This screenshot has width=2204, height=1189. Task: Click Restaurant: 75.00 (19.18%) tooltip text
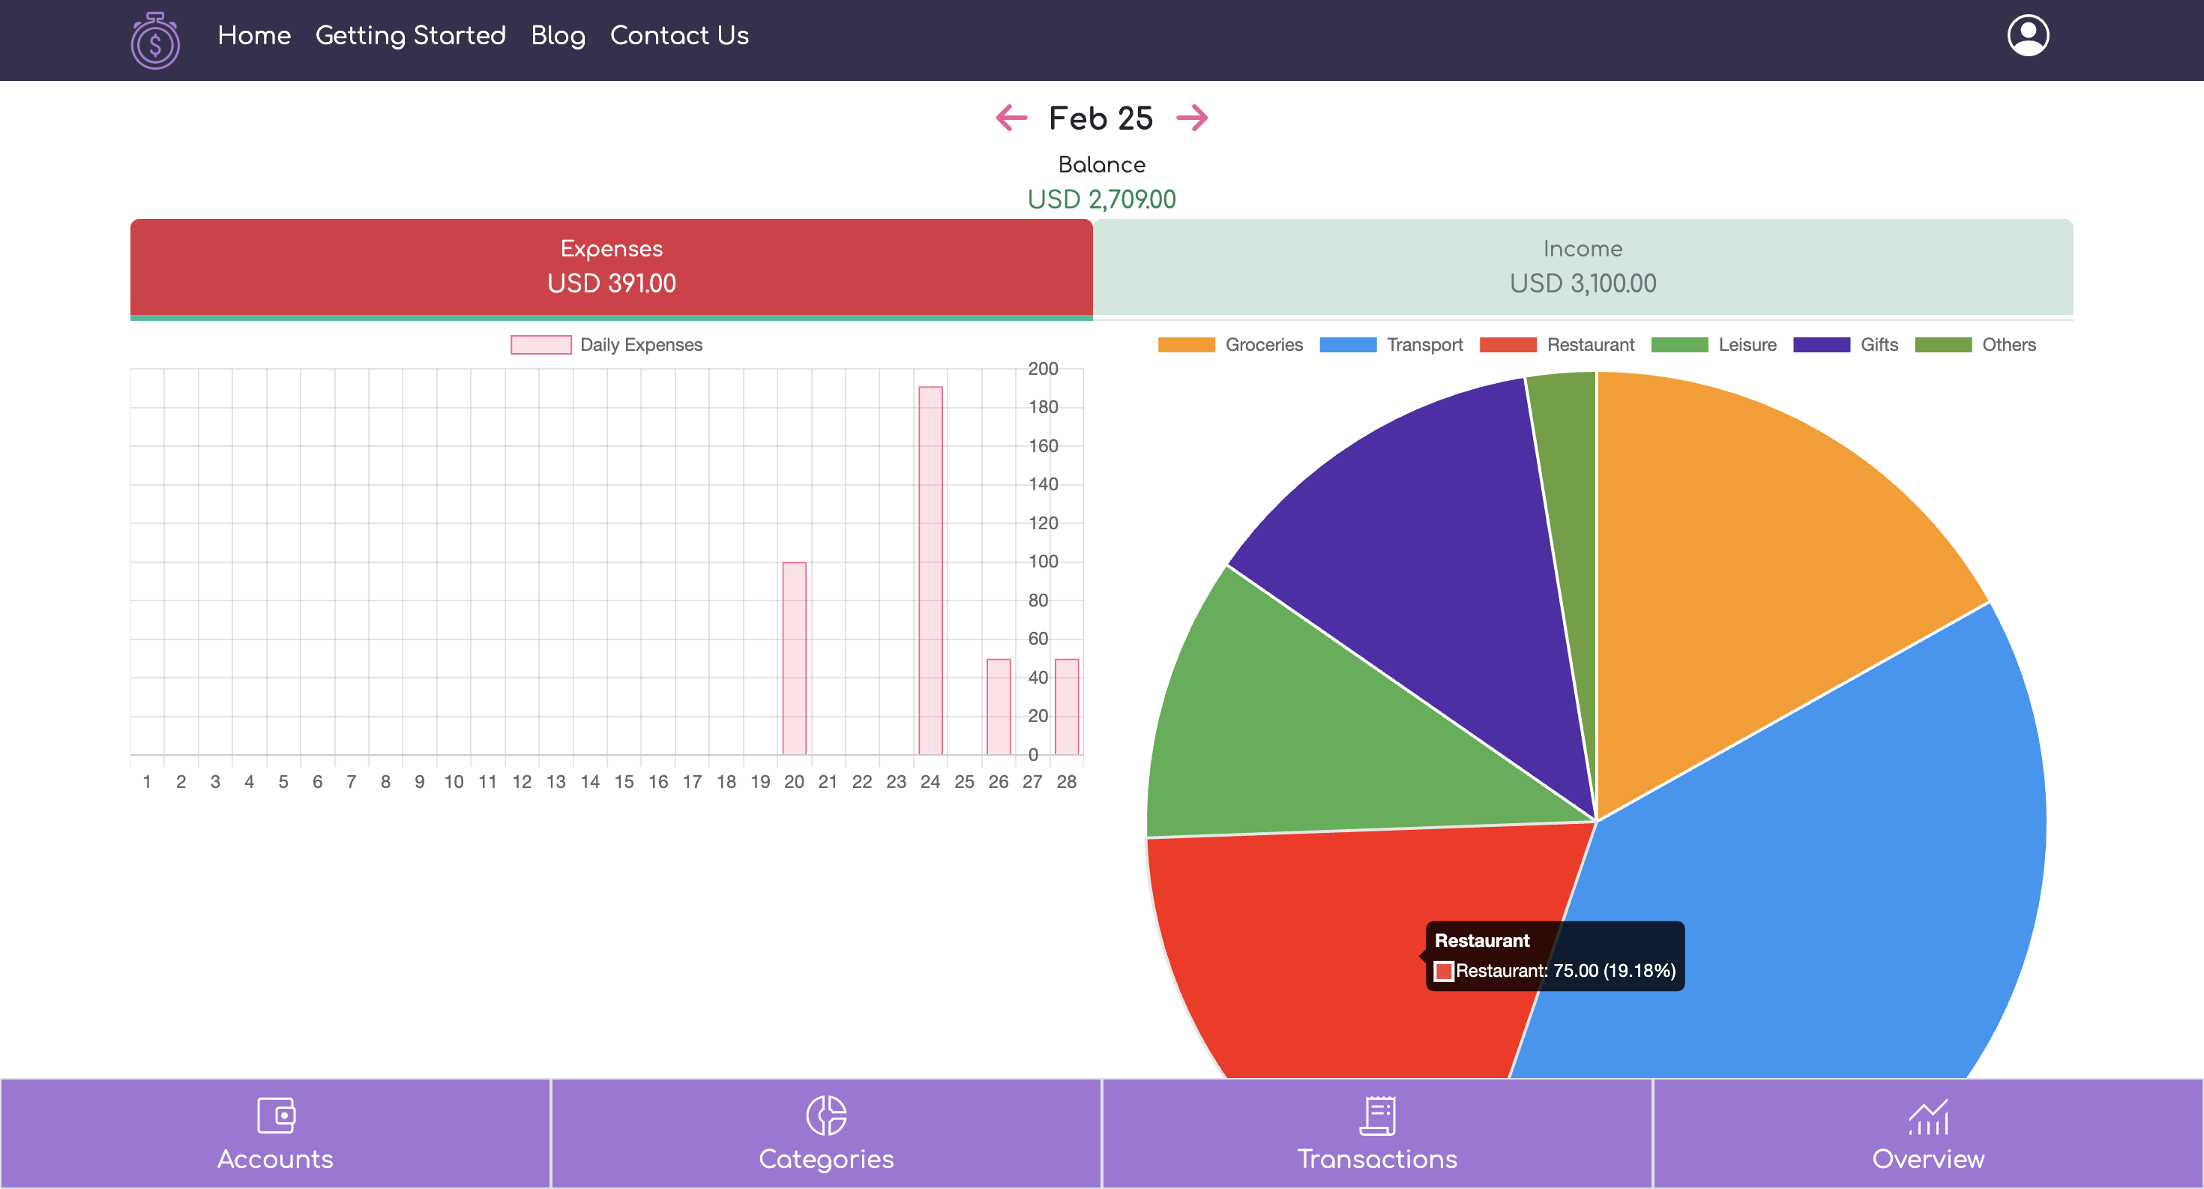(x=1566, y=970)
